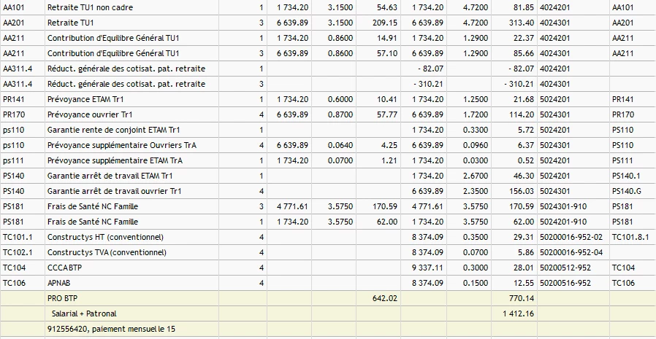
Task: Click the 642.02 PRO BTP salarial total
Action: tap(385, 298)
